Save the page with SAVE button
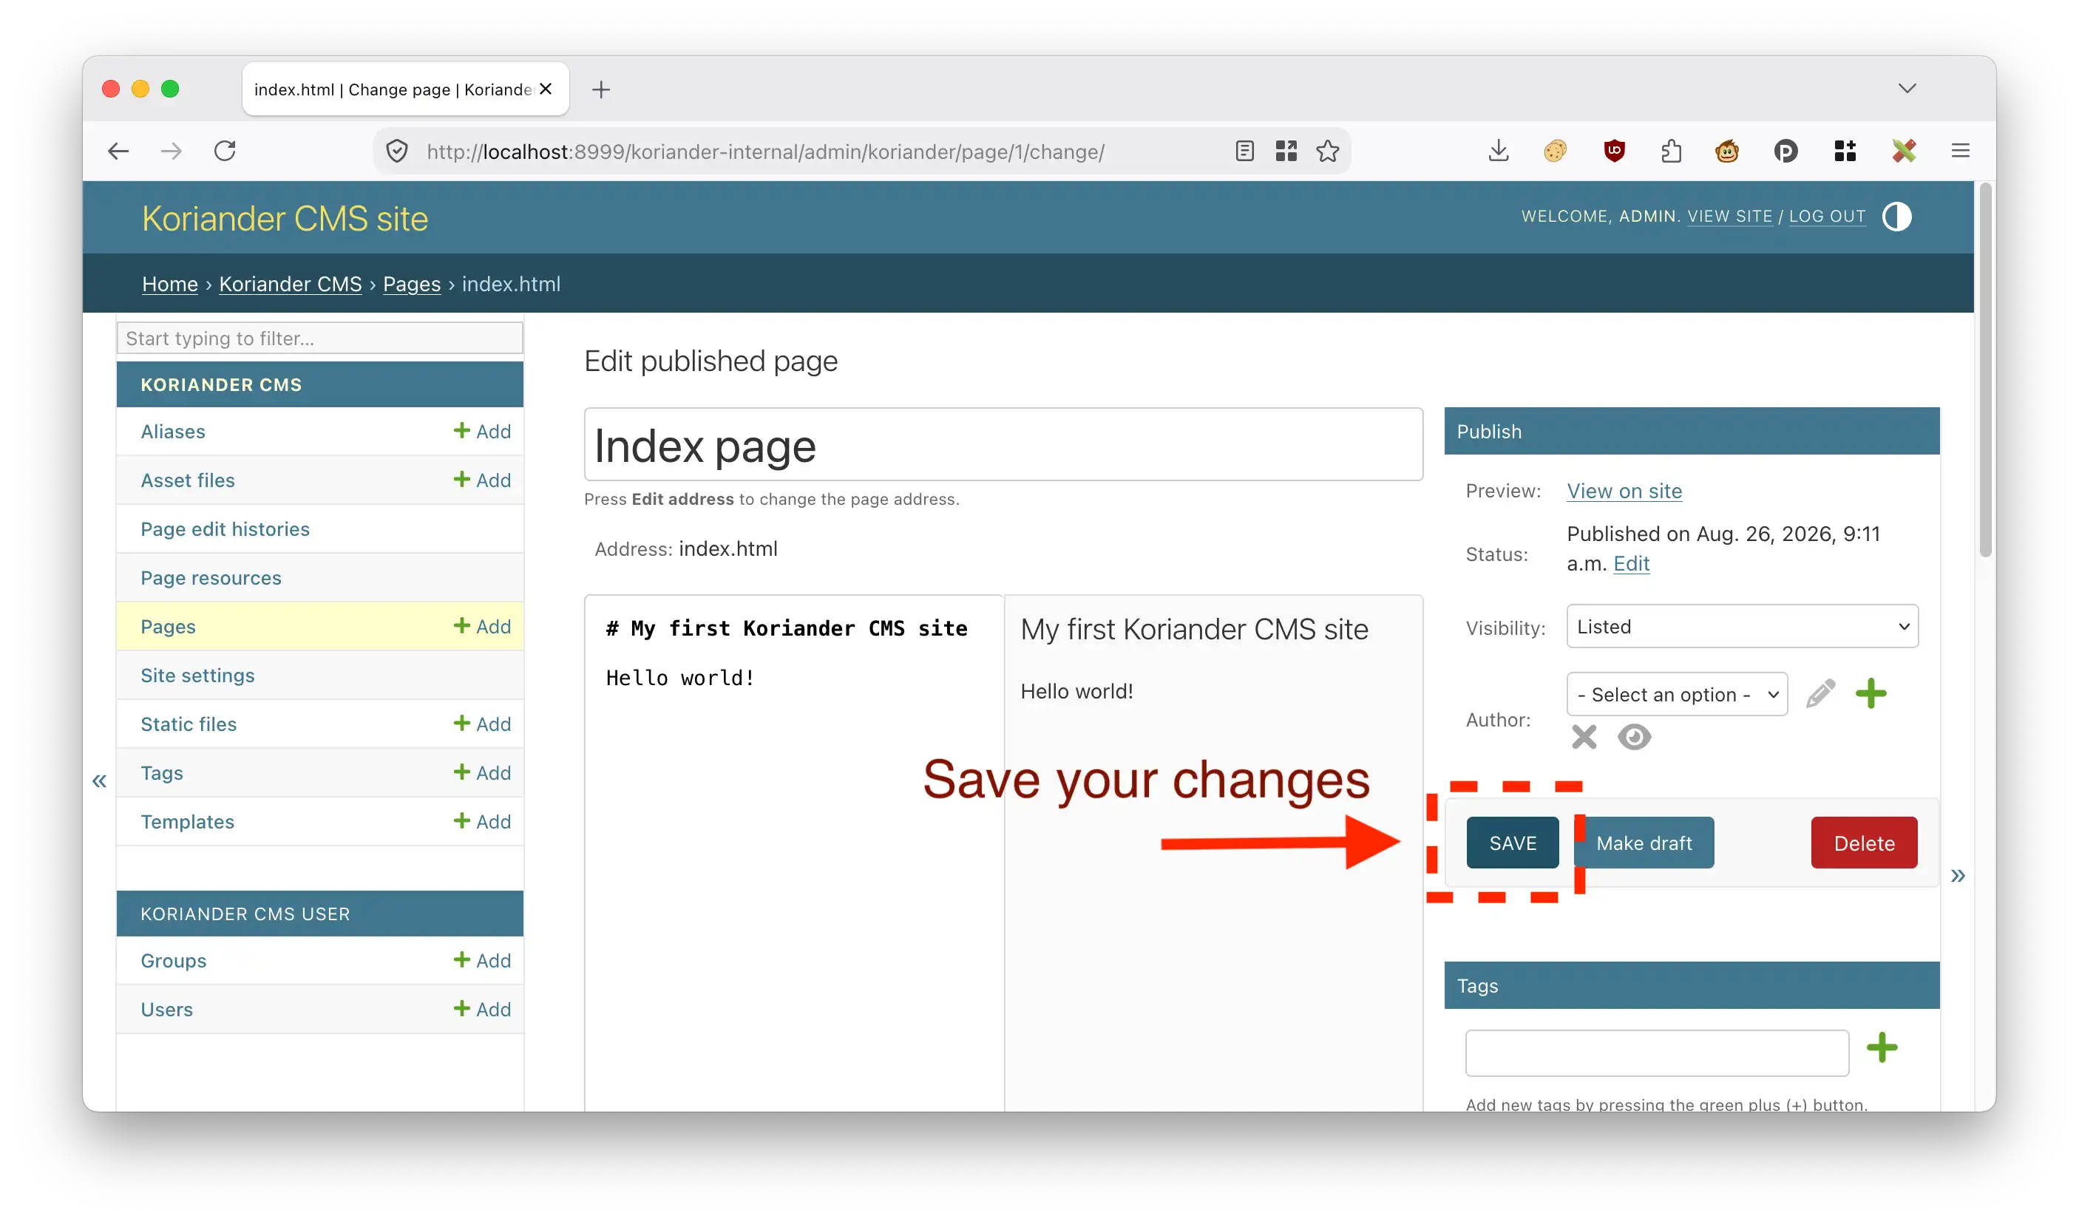This screenshot has width=2079, height=1221. pyautogui.click(x=1512, y=843)
